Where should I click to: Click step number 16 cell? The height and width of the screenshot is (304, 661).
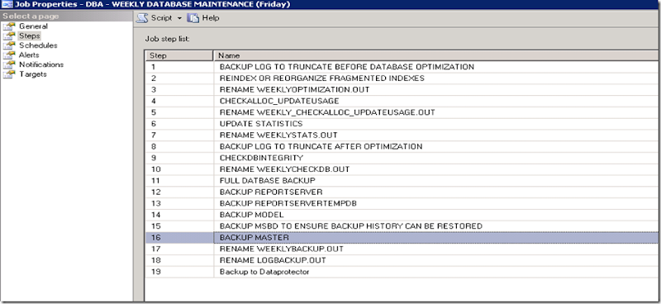point(179,238)
